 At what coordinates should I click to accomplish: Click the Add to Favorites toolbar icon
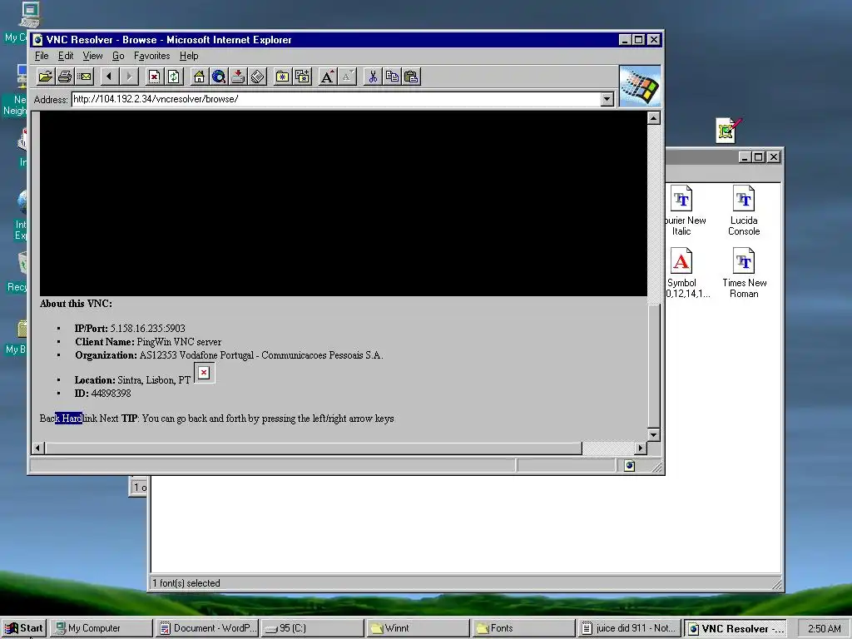302,77
